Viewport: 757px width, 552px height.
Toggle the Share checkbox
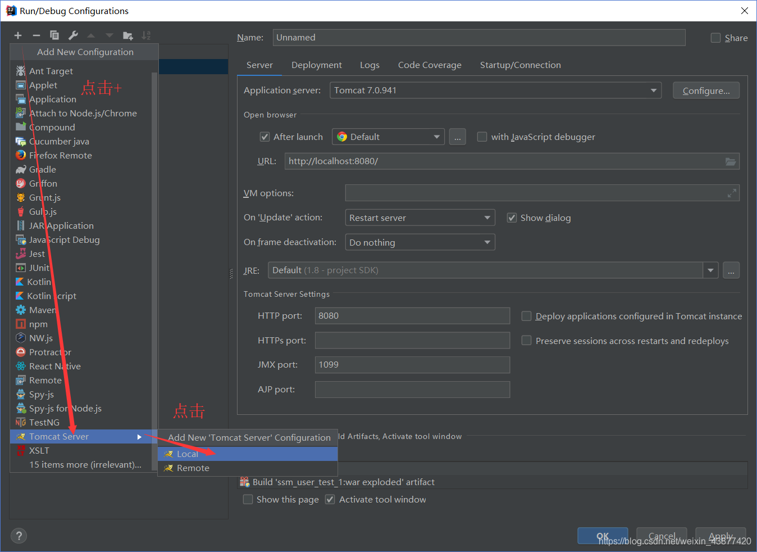[x=715, y=38]
